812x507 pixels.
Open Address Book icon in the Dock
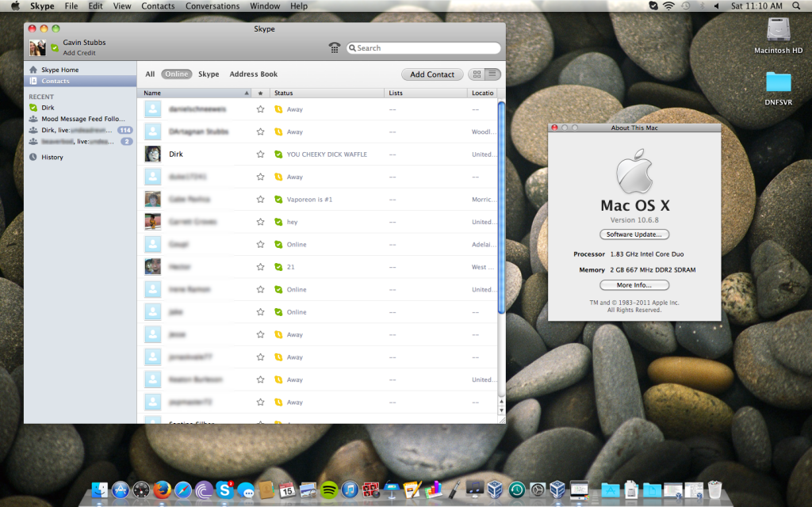point(266,490)
